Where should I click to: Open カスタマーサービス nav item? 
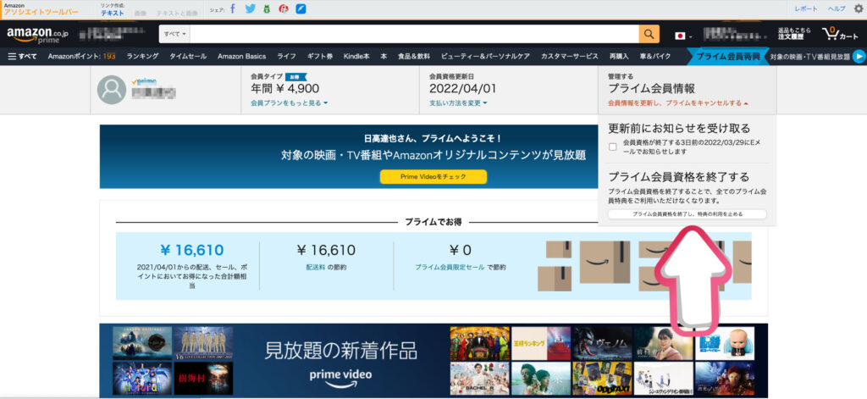click(x=570, y=56)
